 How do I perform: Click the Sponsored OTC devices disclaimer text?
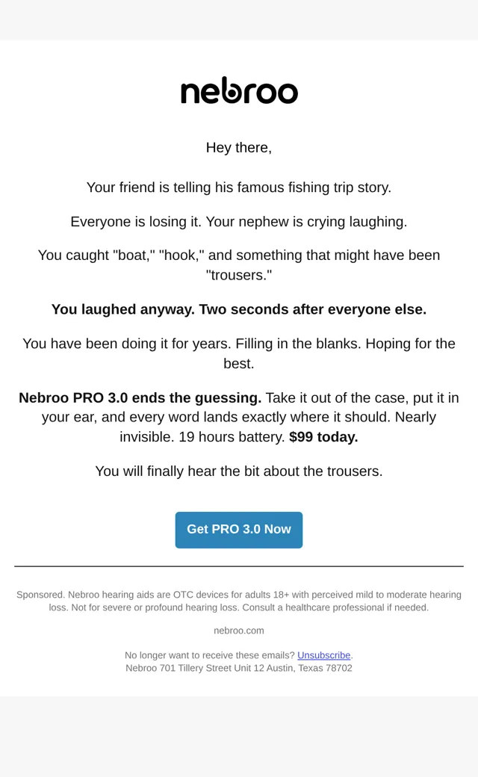pos(239,601)
